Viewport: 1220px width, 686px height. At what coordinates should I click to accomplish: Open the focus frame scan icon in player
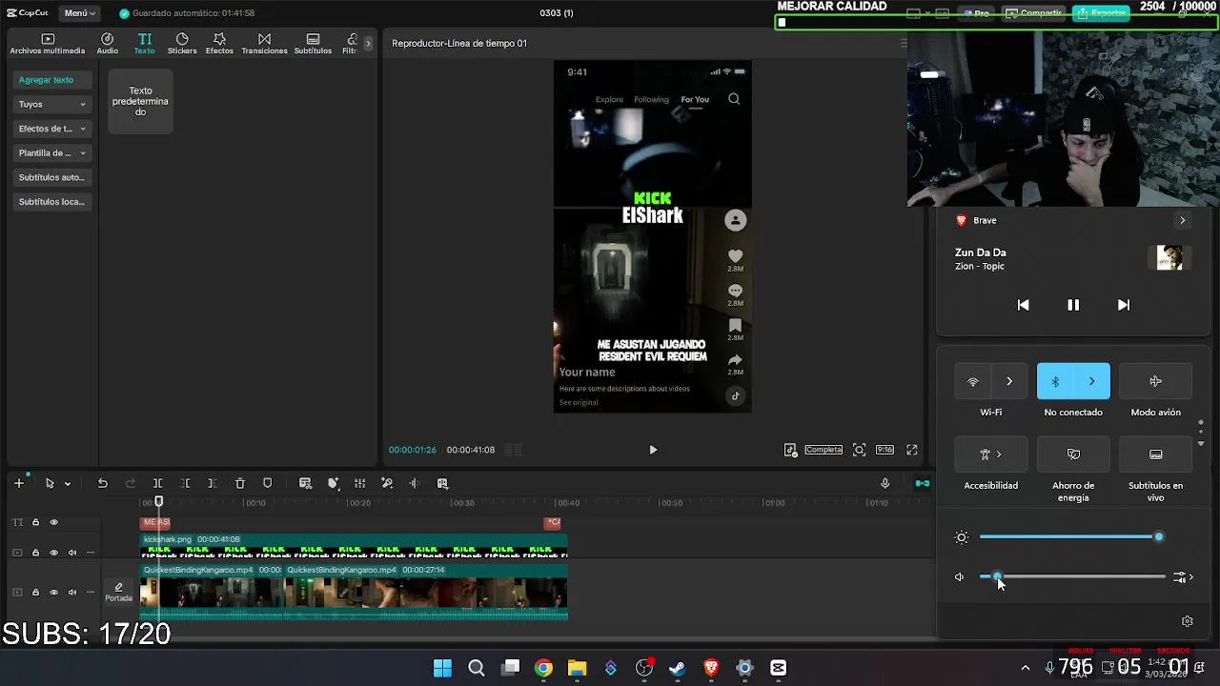(859, 450)
